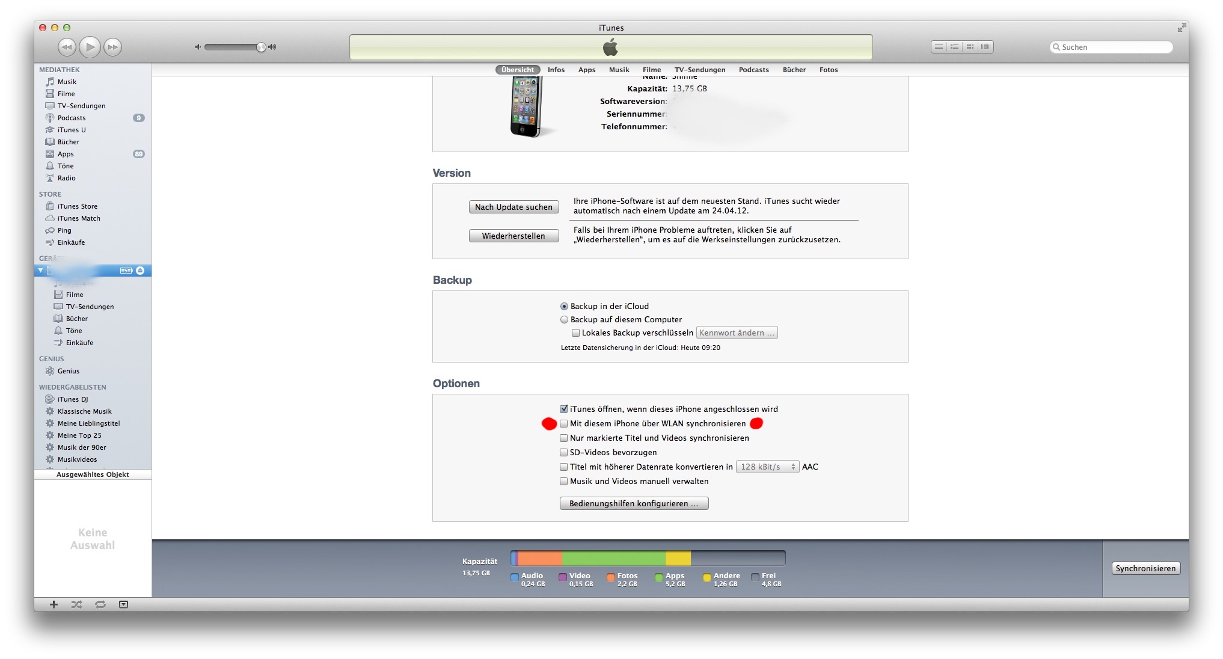The image size is (1223, 659).
Task: Switch to list view
Action: (x=939, y=47)
